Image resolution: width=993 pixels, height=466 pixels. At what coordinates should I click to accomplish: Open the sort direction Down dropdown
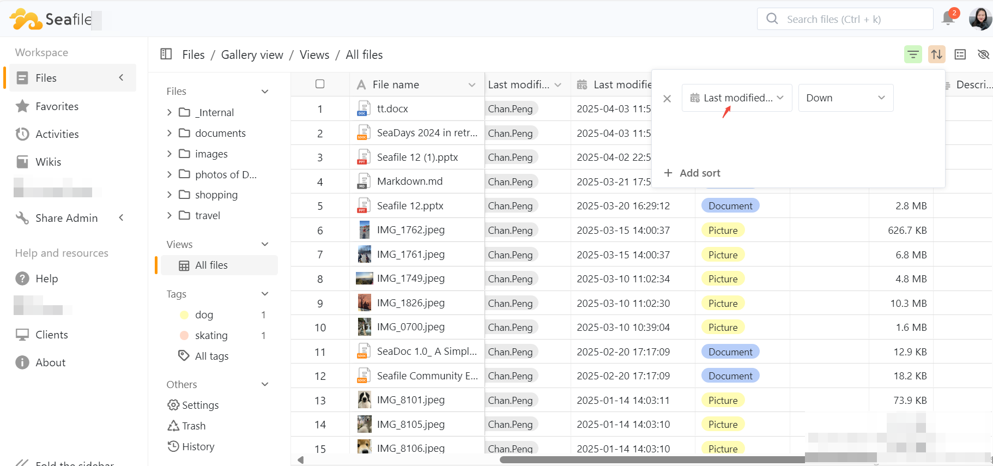(845, 98)
